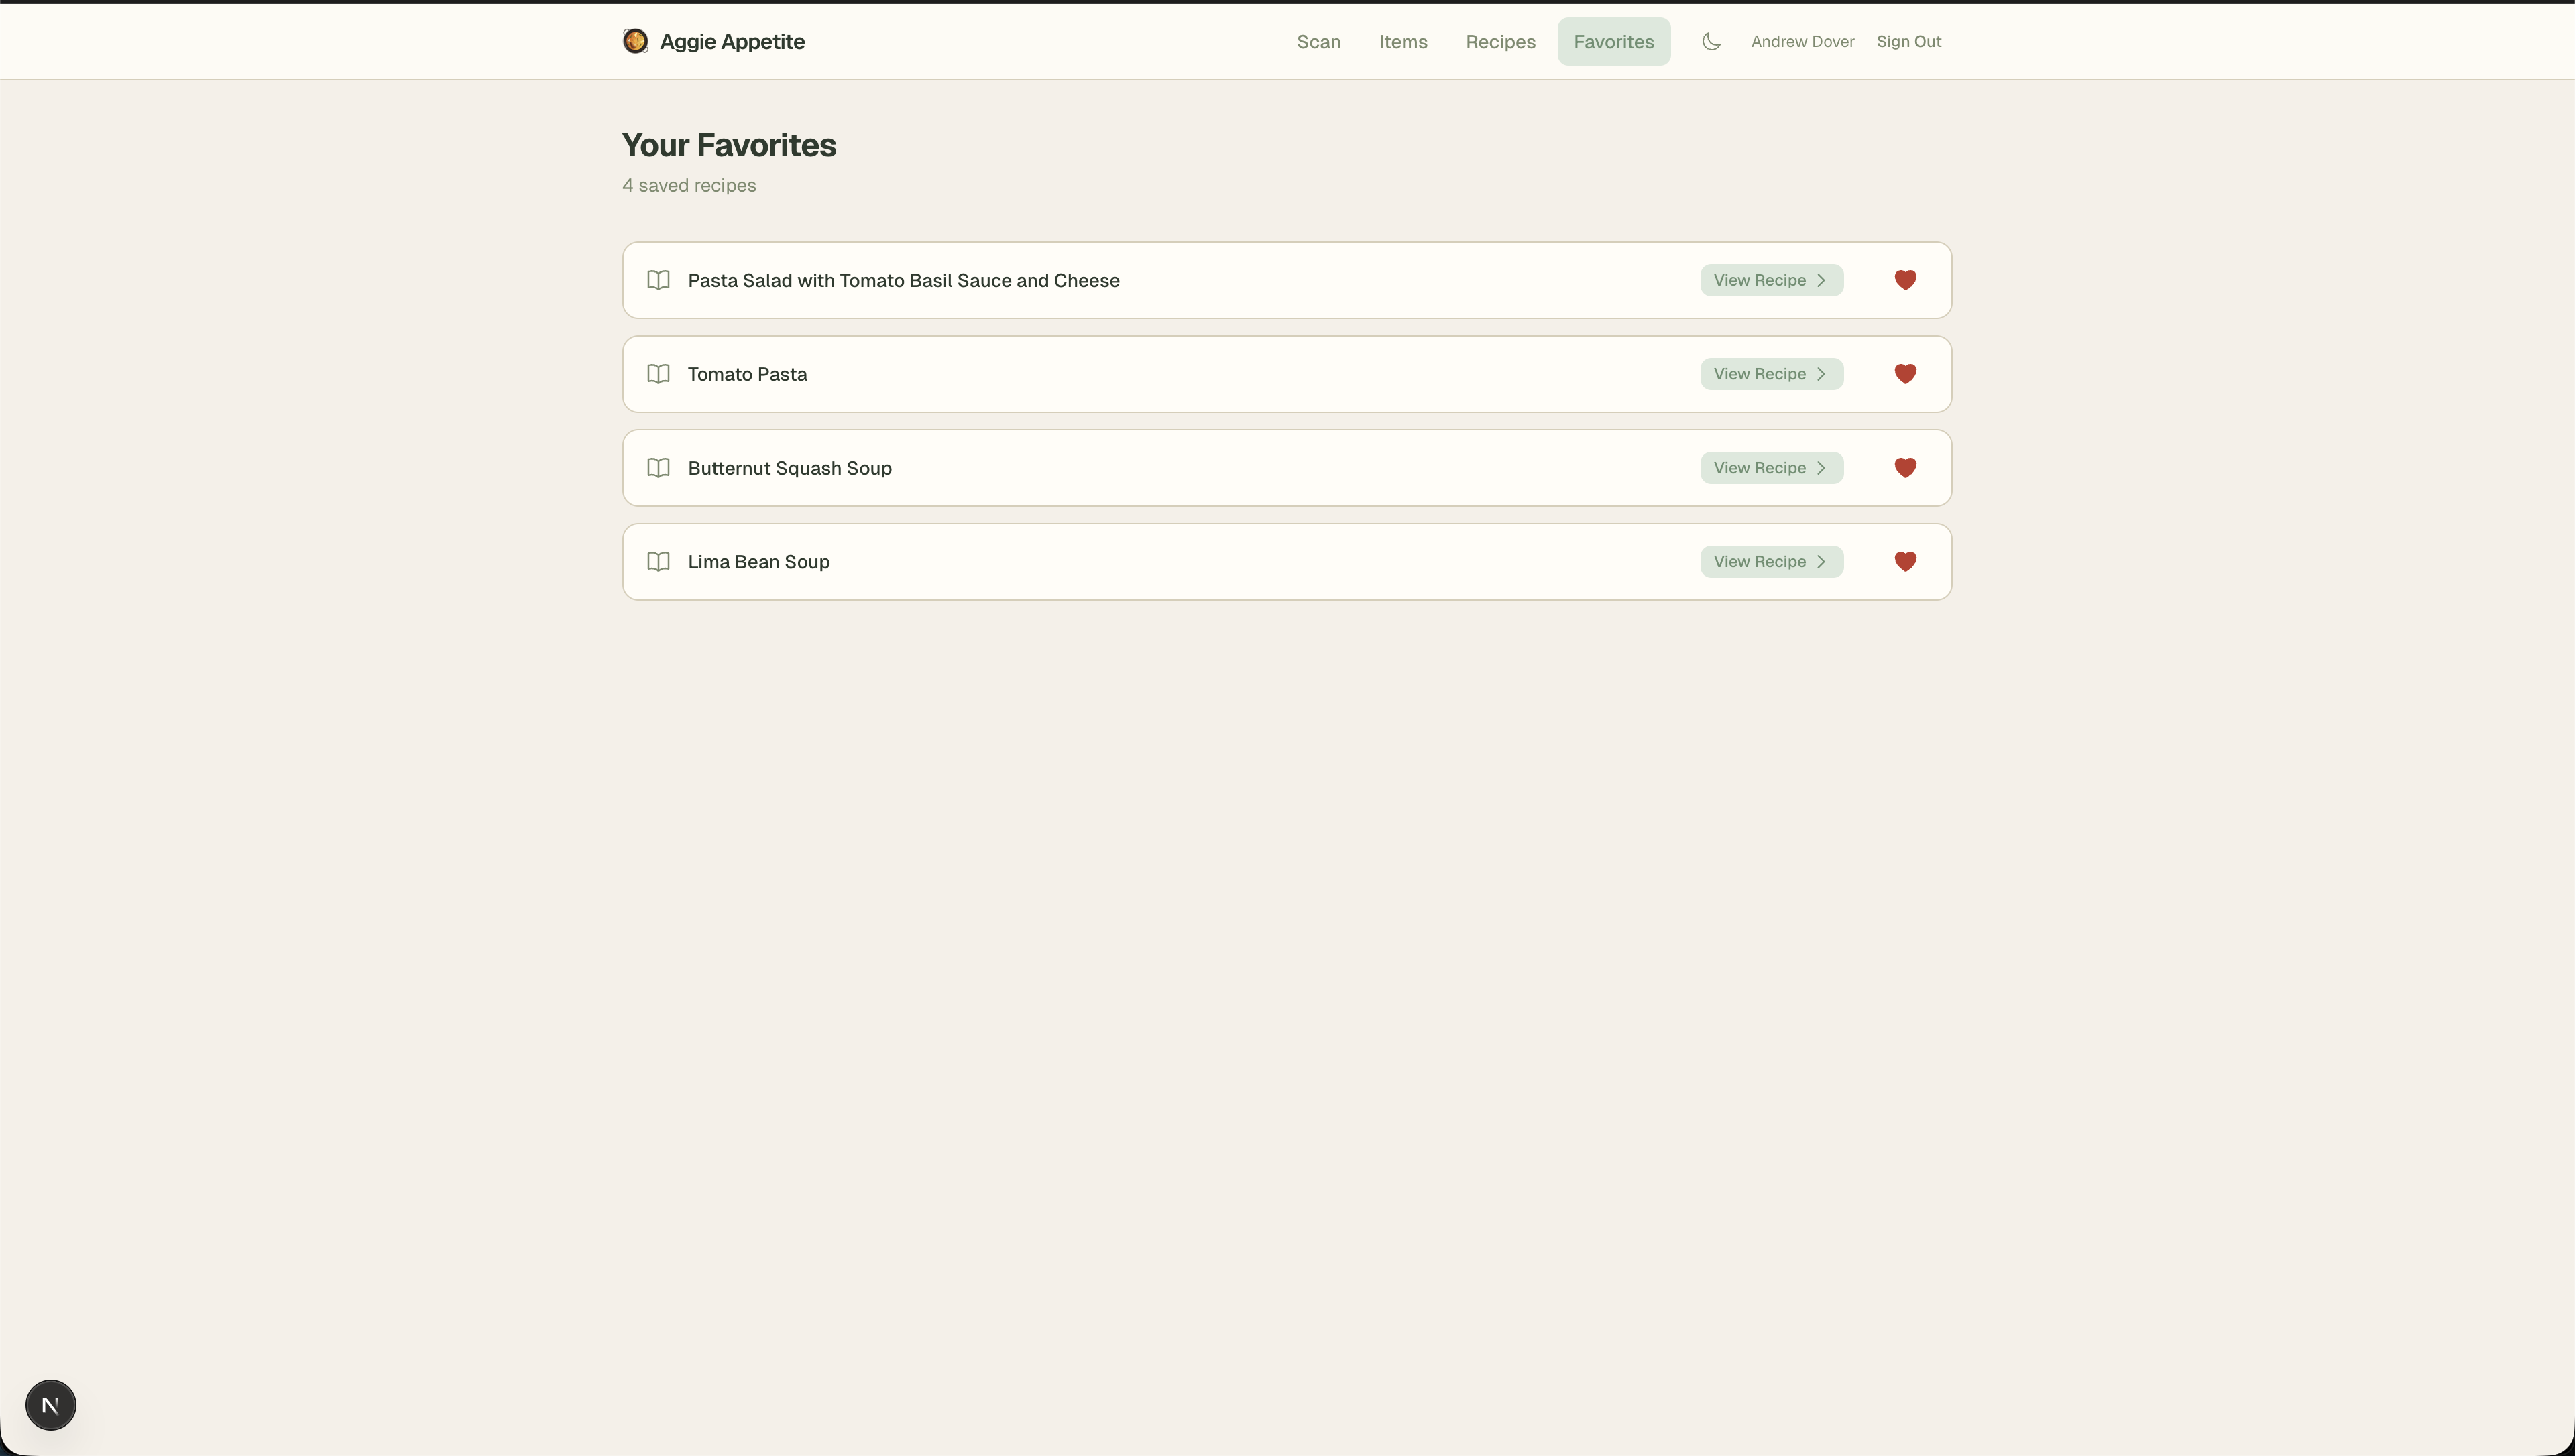
Task: Click book icon by Lima Bean Soup
Action: [x=658, y=562]
